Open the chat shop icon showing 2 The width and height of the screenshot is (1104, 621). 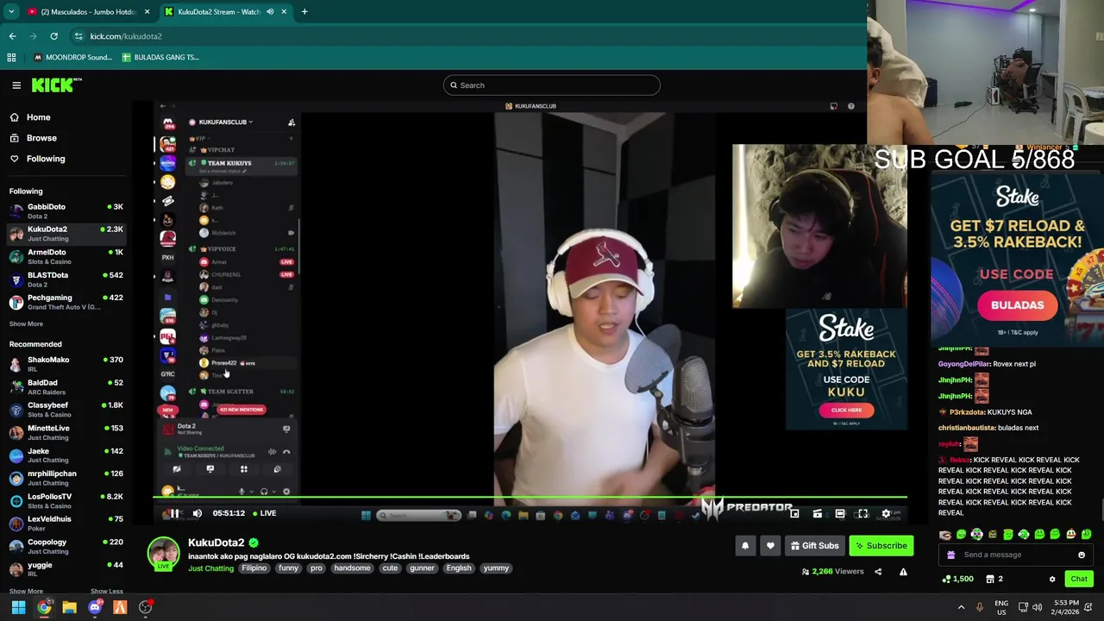995,579
